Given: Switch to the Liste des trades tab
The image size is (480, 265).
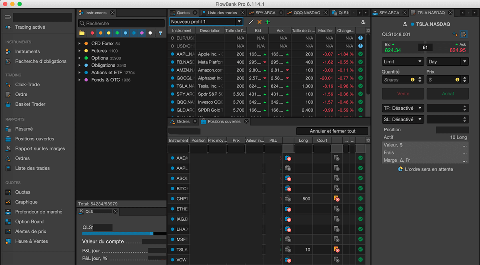Looking at the screenshot, I should point(222,13).
